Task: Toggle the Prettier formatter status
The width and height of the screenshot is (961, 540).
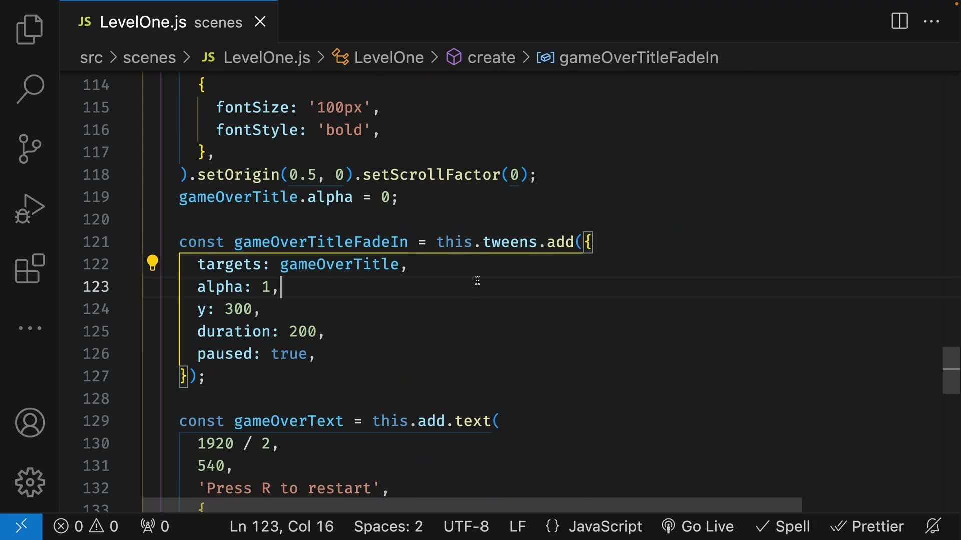Action: click(x=867, y=526)
